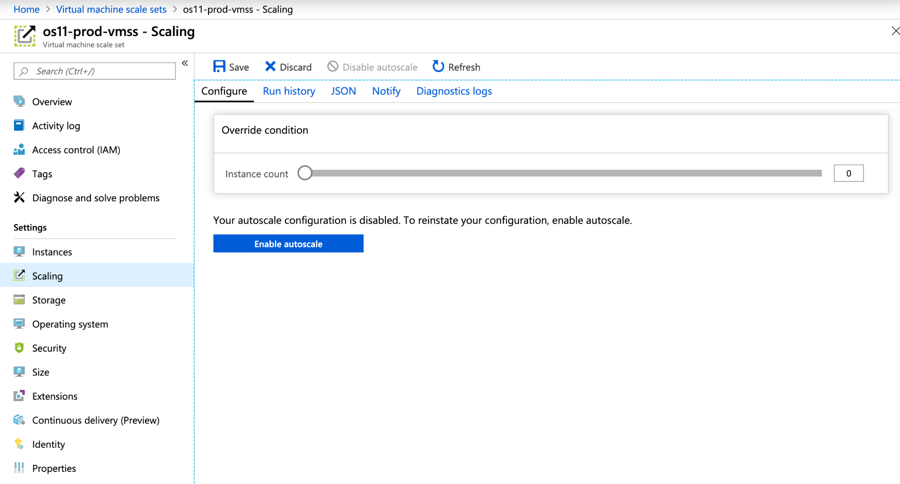Switch to the Run history tab
Image resolution: width=900 pixels, height=484 pixels.
(289, 91)
